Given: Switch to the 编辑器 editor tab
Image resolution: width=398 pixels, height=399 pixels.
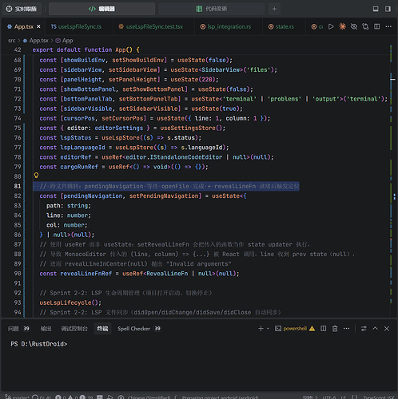Looking at the screenshot, I should pos(101,9).
